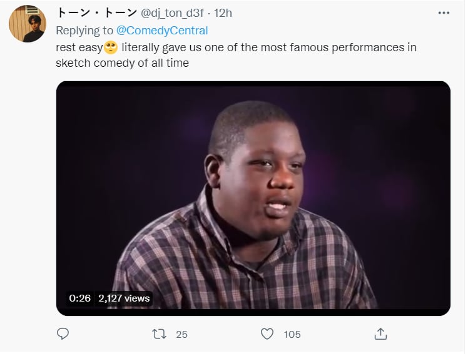Play the embedded video clip
The width and height of the screenshot is (468, 354).
[253, 199]
